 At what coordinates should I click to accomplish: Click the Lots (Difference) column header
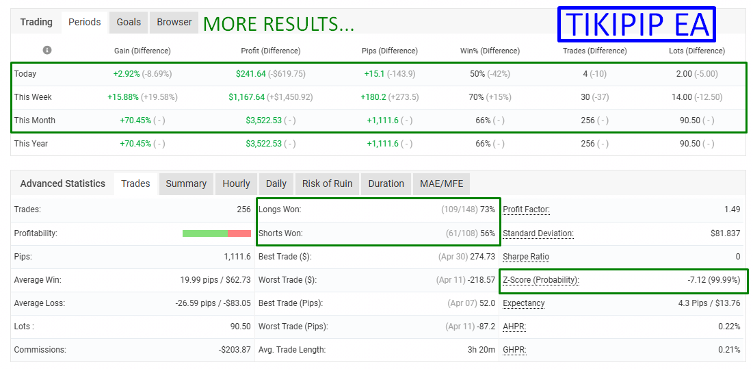tap(697, 51)
